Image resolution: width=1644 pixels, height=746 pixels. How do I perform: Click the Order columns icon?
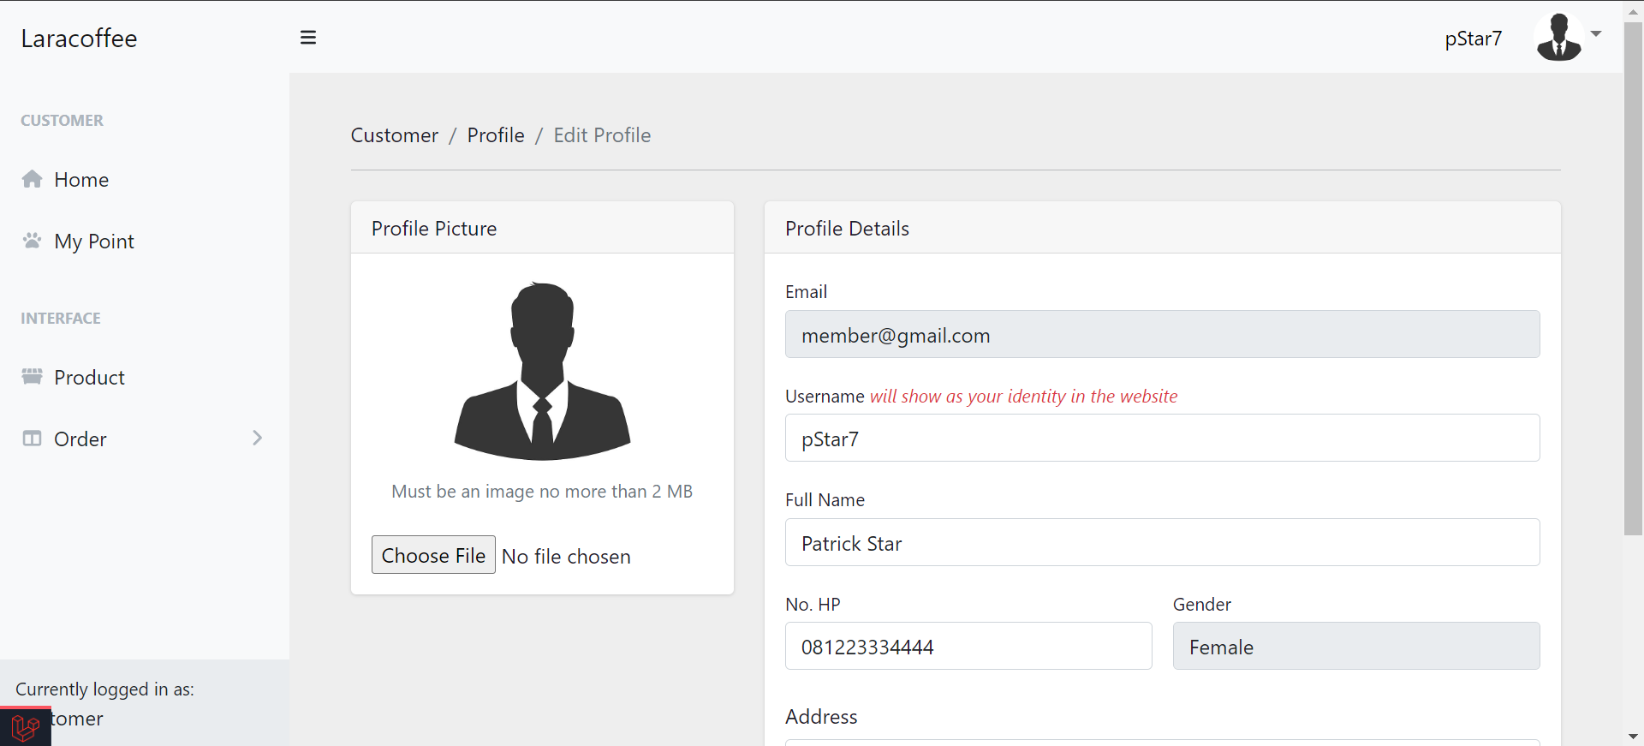[33, 439]
